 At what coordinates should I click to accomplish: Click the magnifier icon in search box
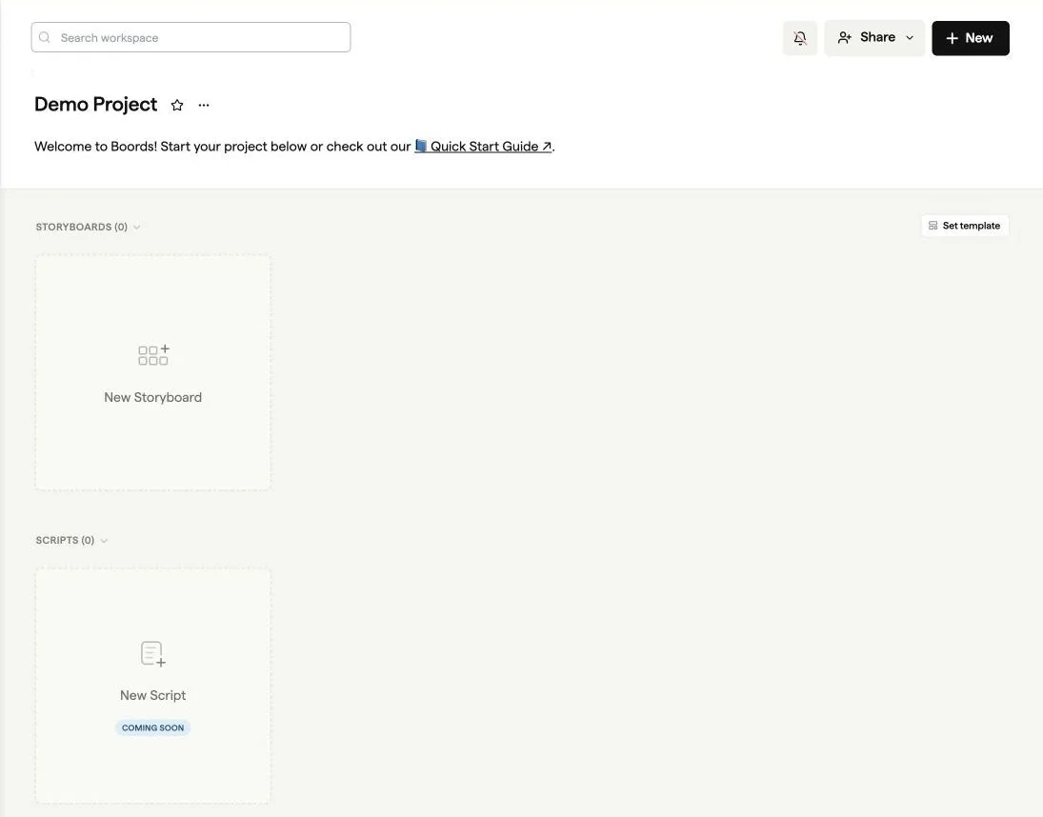tap(45, 37)
